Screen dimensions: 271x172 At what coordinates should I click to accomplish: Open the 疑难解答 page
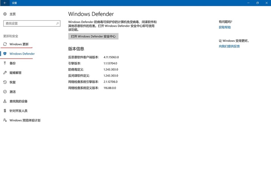[x=15, y=73]
